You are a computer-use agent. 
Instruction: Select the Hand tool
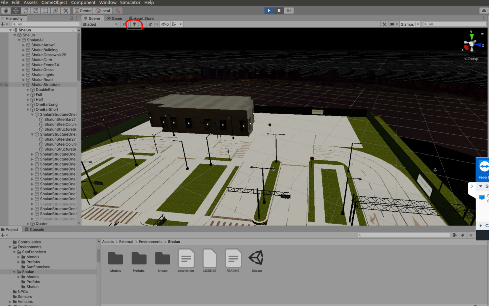pos(6,11)
